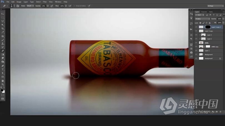This screenshot has height=126, width=225.
Task: Select the Rectangular Marquee tool
Action: click(3, 18)
